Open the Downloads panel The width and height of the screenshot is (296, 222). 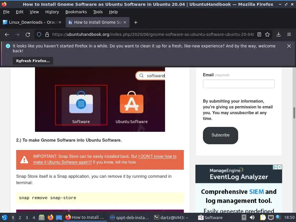(278, 35)
